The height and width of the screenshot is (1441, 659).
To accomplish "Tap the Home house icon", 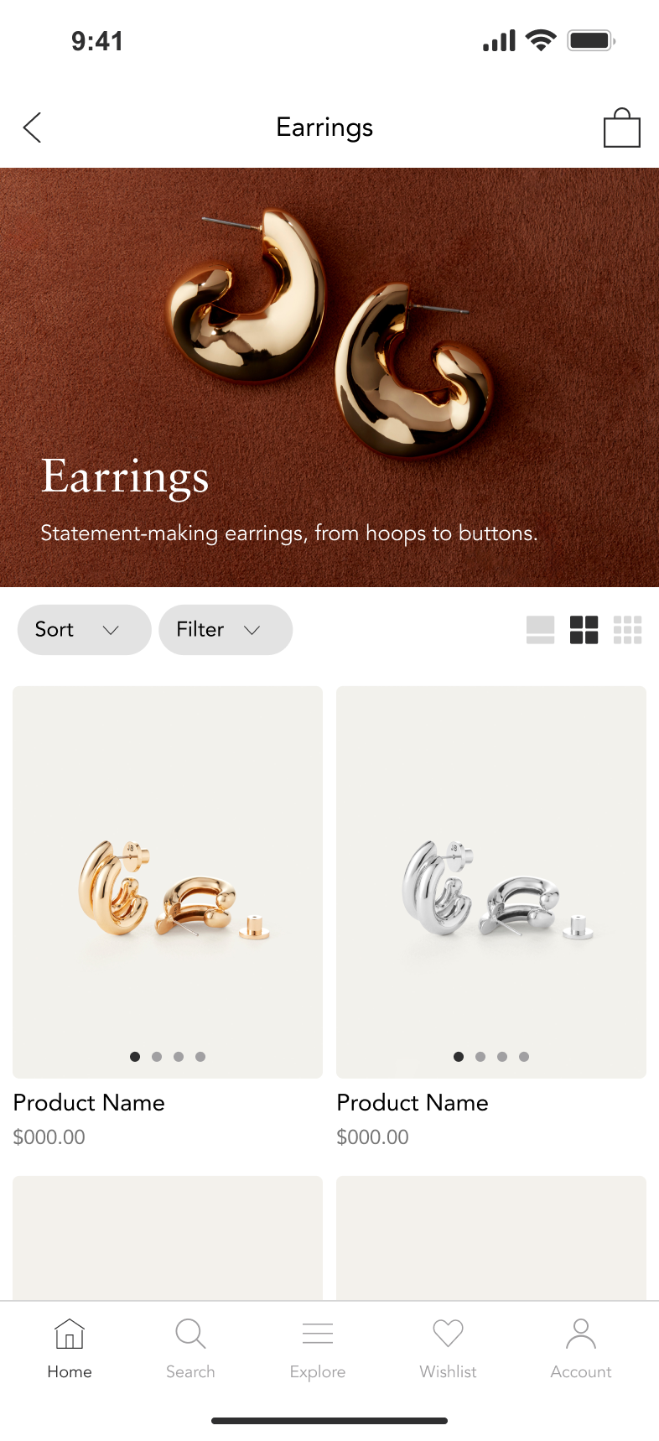I will tap(70, 1333).
